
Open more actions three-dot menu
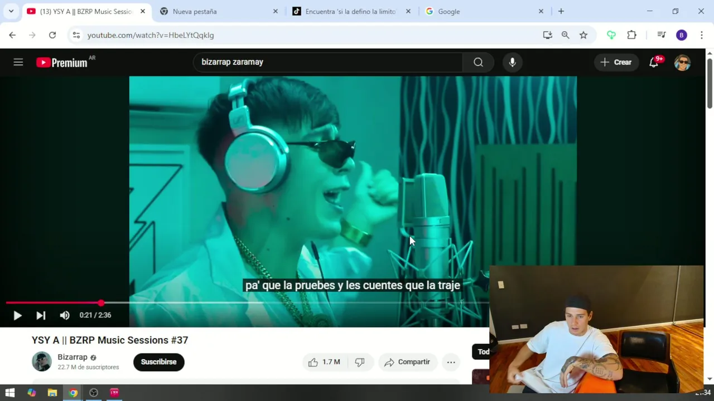coord(451,362)
